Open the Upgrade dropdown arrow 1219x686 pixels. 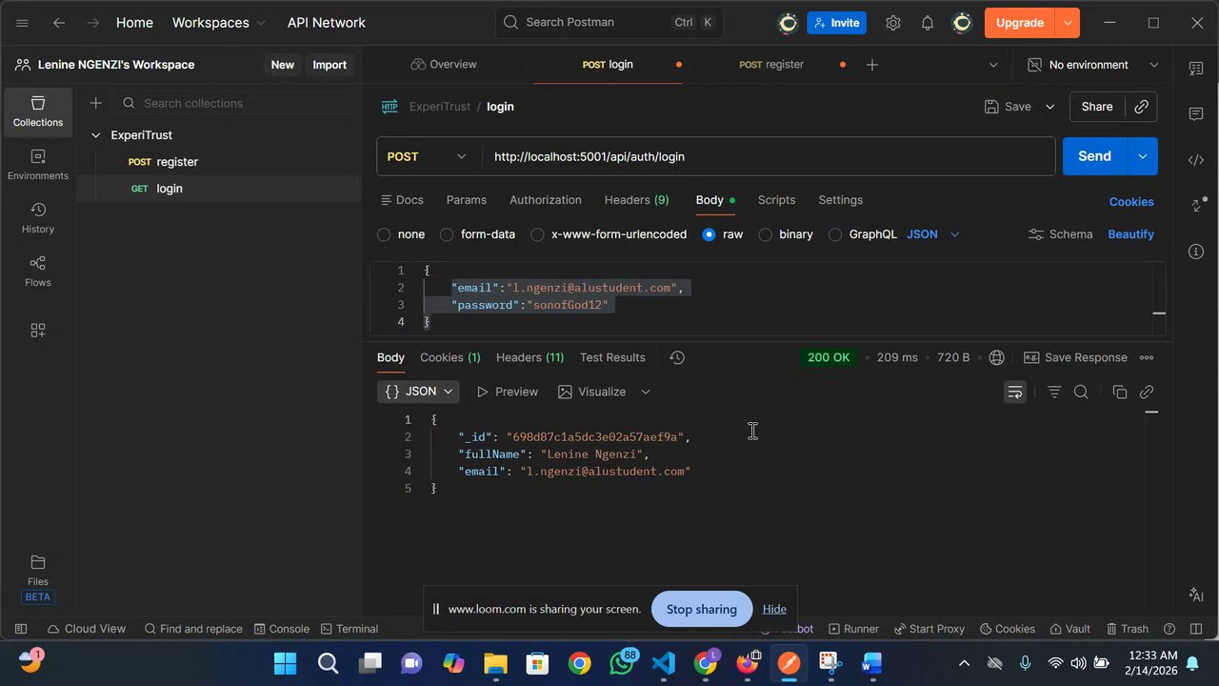pyautogui.click(x=1068, y=23)
